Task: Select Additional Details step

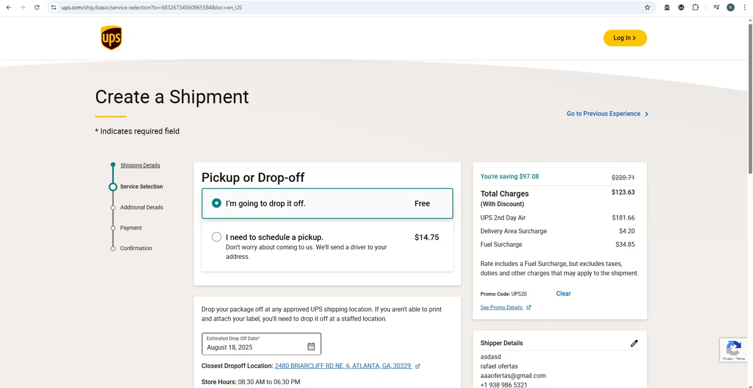Action: (142, 207)
